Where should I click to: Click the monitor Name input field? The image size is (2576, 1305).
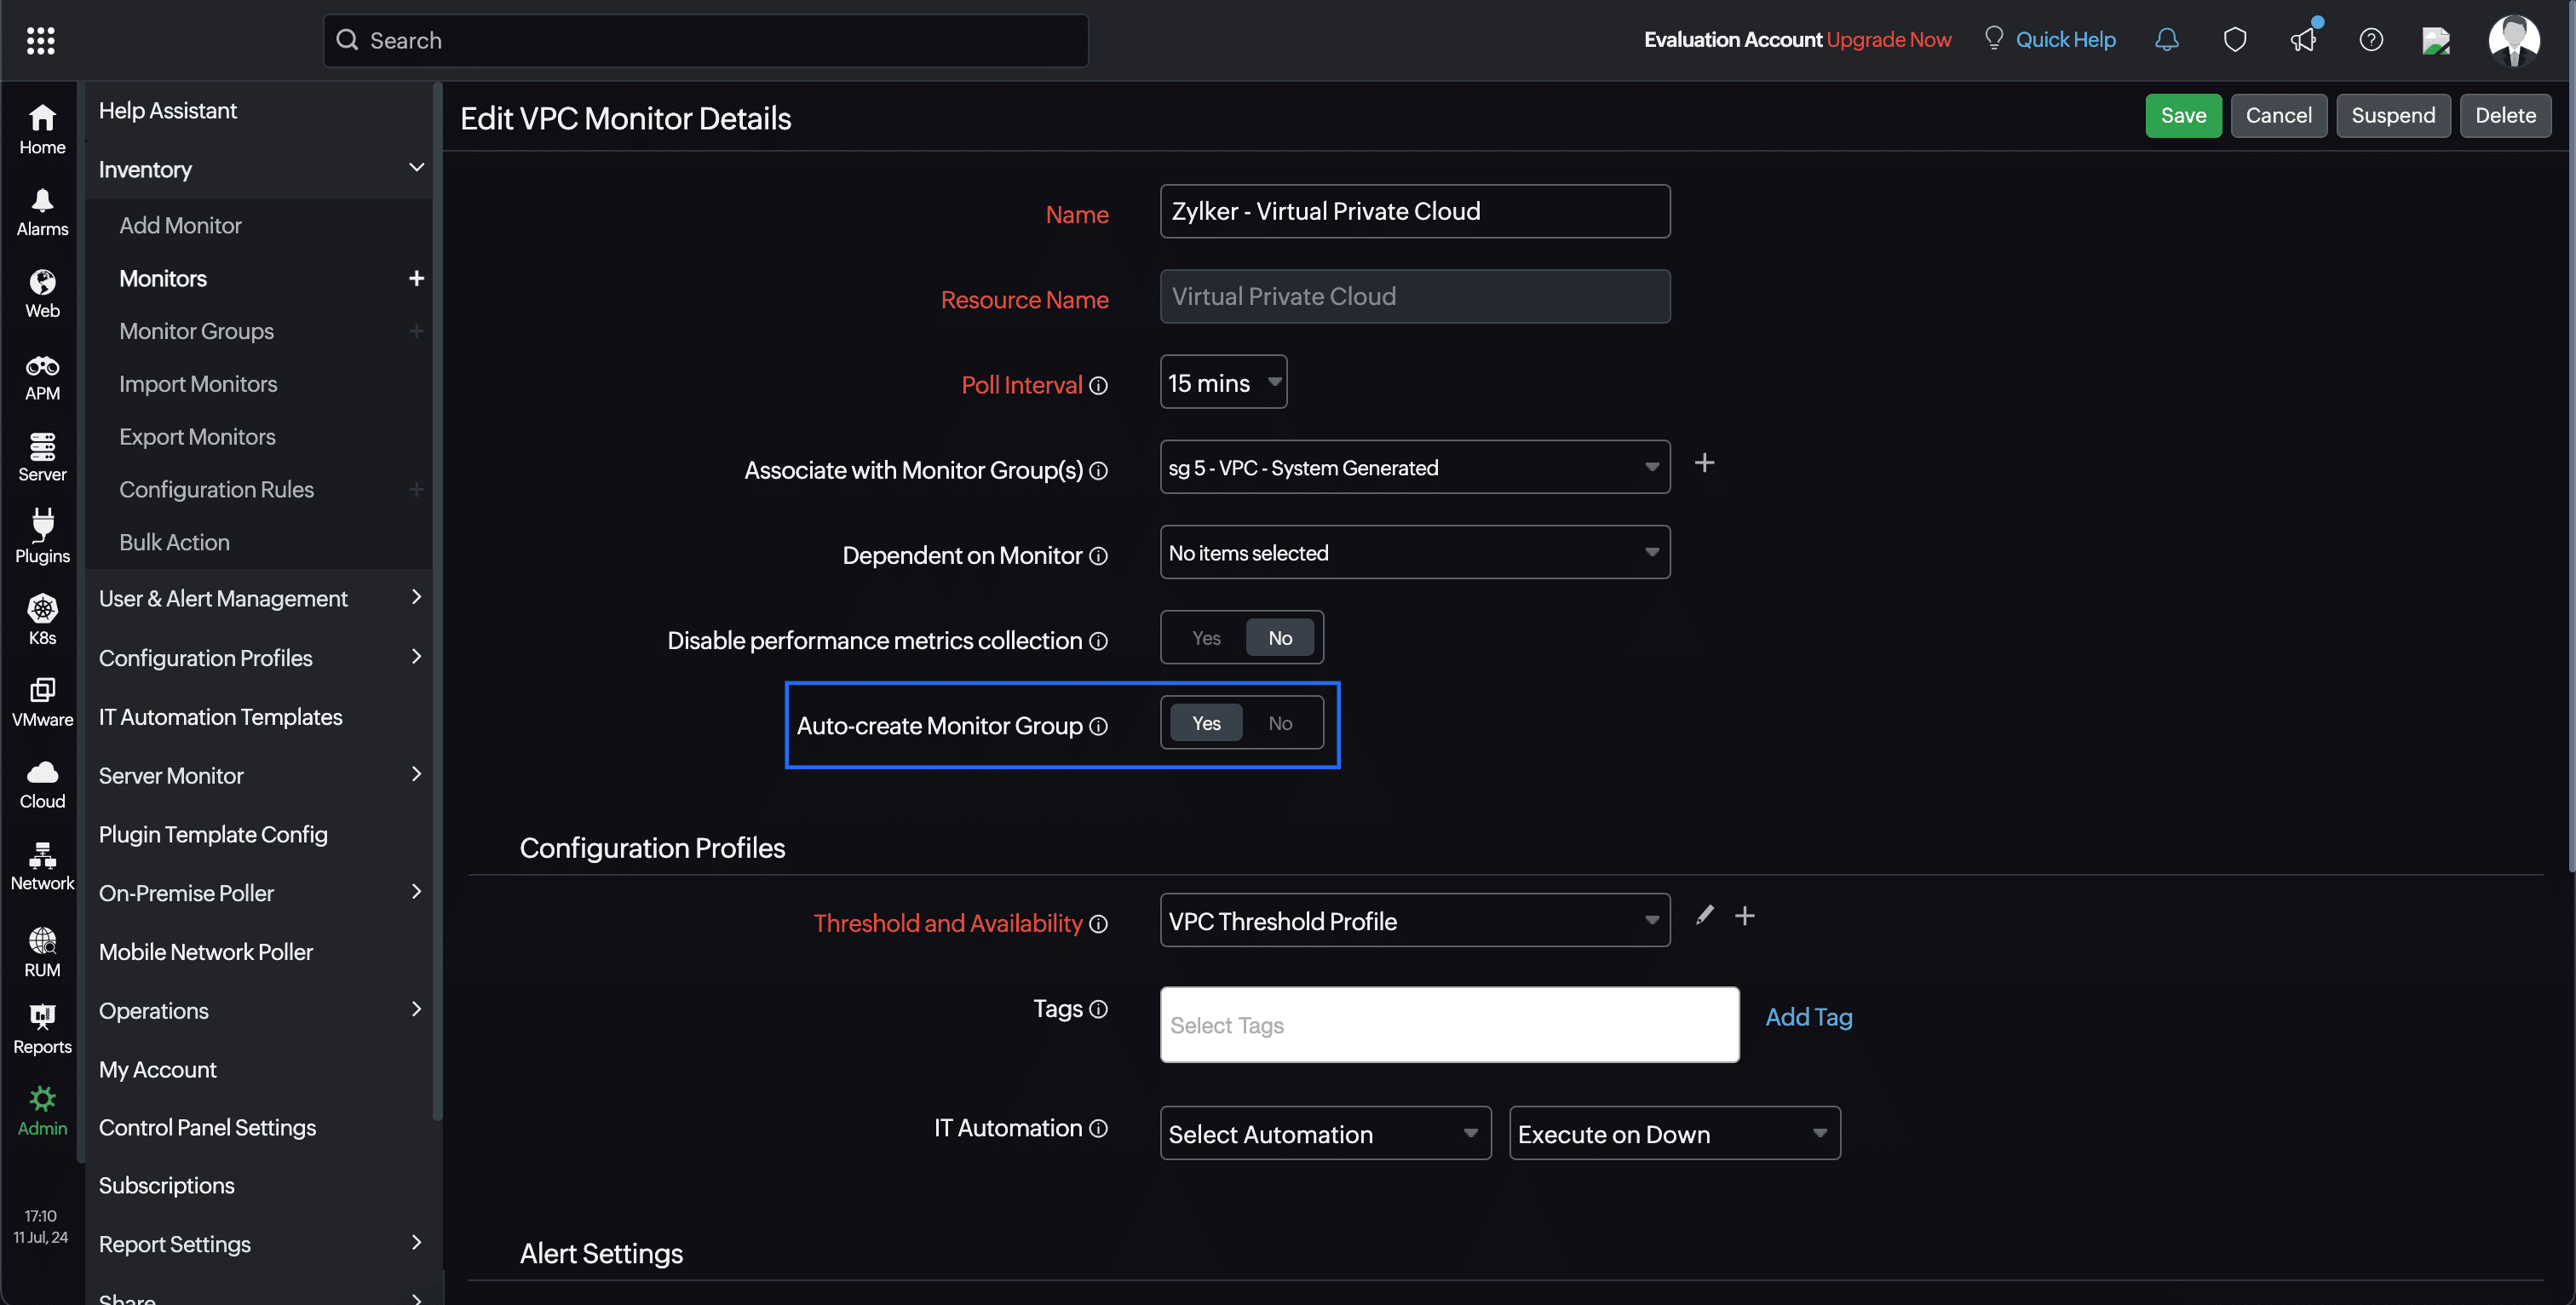pyautogui.click(x=1416, y=210)
